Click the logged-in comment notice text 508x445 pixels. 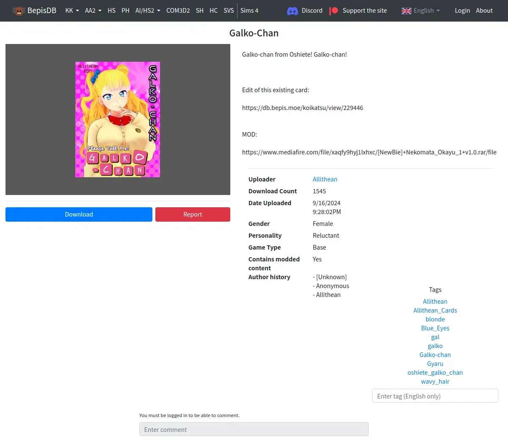tap(189, 415)
